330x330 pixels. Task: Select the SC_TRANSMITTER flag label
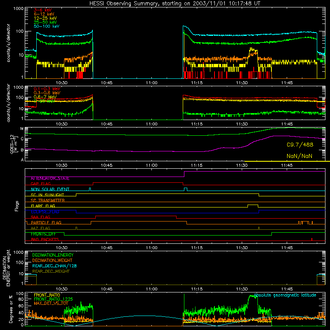click(48, 200)
